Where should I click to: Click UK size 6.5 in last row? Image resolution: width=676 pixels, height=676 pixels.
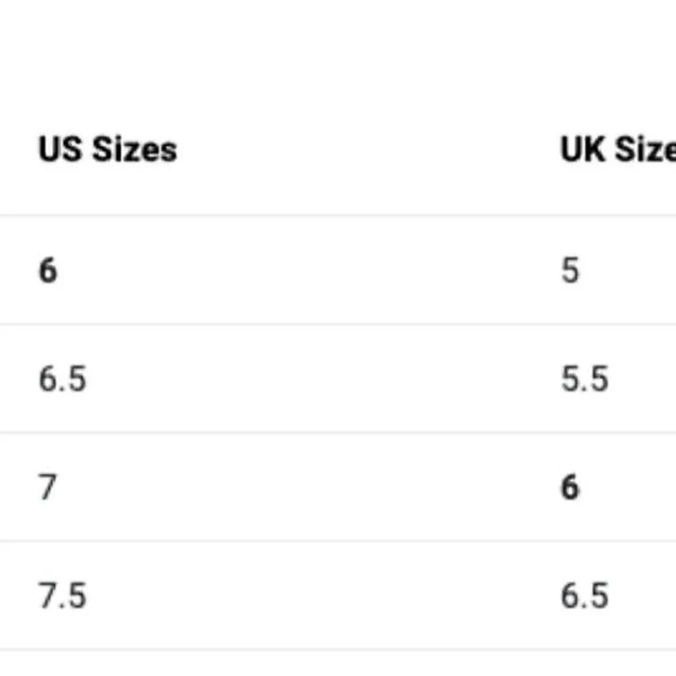585,596
